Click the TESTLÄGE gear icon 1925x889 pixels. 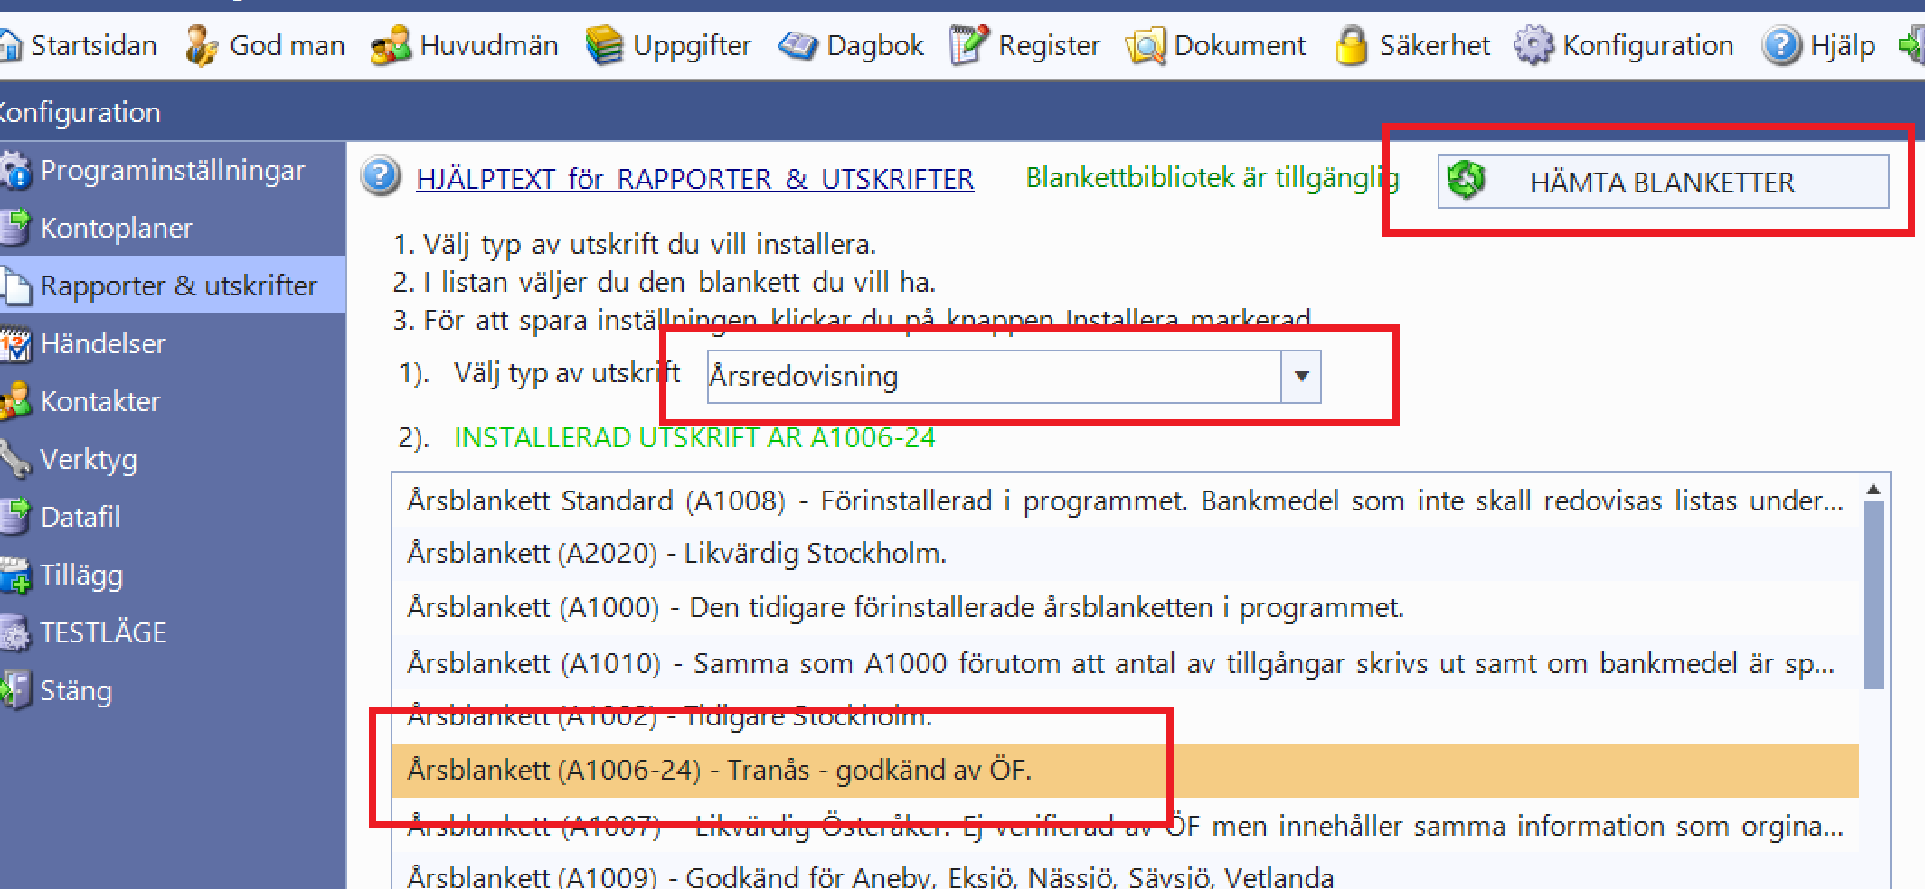click(x=16, y=632)
